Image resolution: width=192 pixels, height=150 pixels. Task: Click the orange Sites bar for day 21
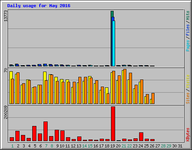click(x=125, y=87)
